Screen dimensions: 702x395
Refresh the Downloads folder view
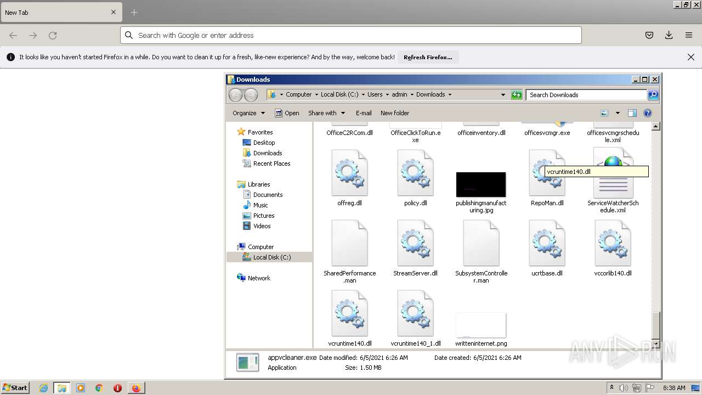[517, 95]
